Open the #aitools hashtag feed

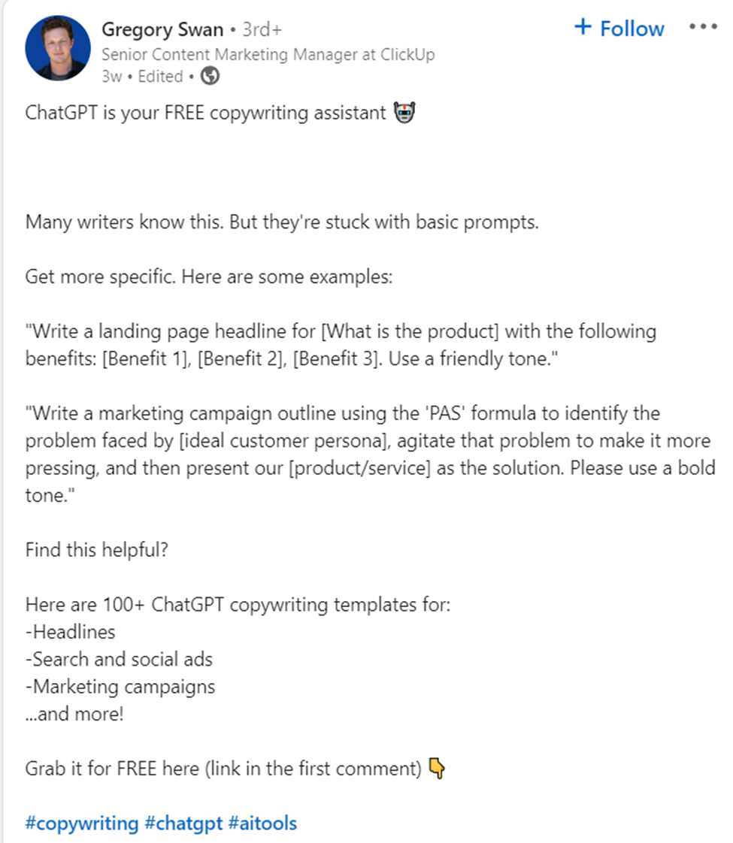tap(262, 823)
